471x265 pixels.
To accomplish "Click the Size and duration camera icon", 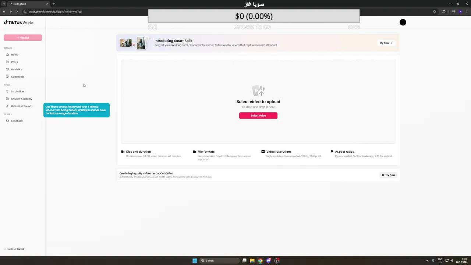I will [123, 152].
